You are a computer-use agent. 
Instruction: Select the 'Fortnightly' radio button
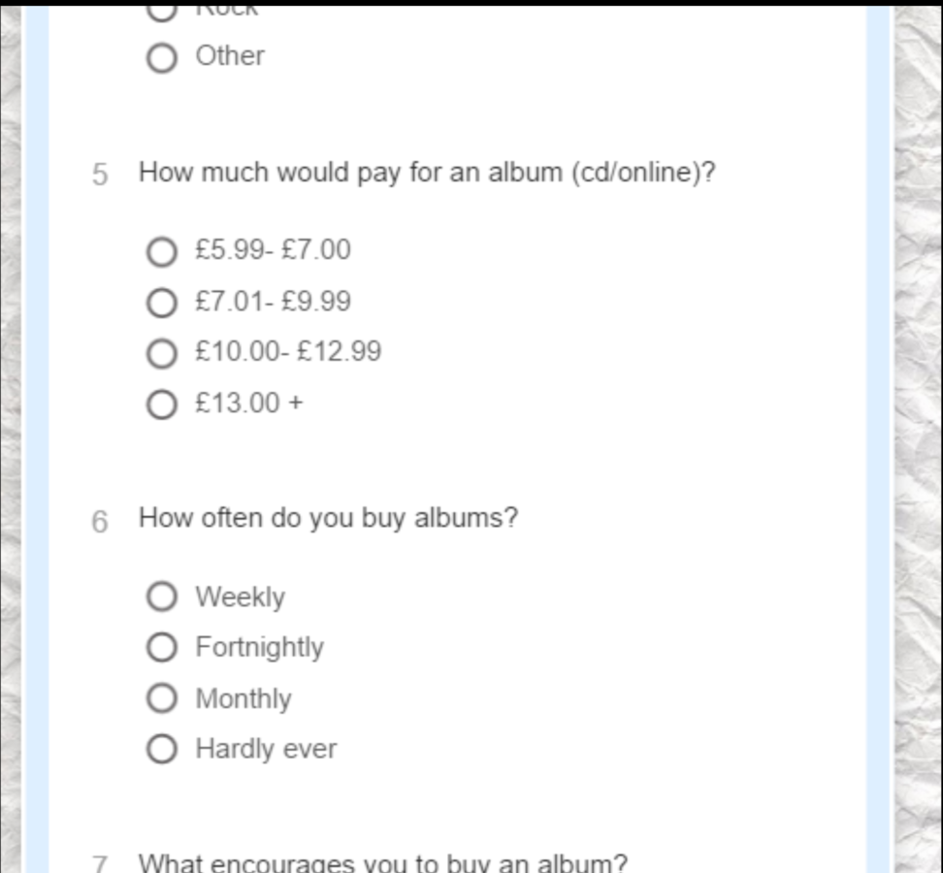pyautogui.click(x=162, y=648)
